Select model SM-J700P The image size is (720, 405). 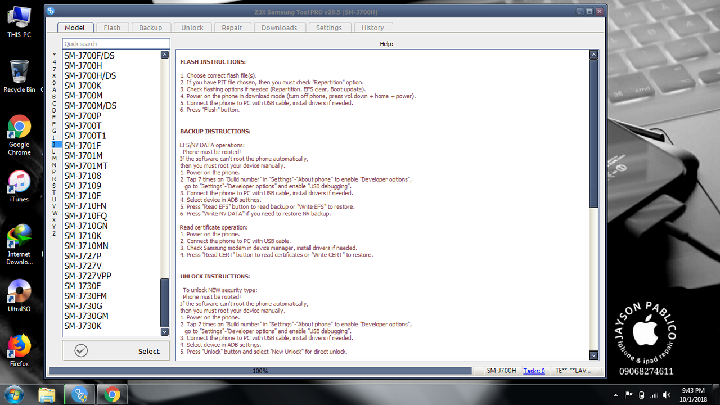click(x=83, y=116)
